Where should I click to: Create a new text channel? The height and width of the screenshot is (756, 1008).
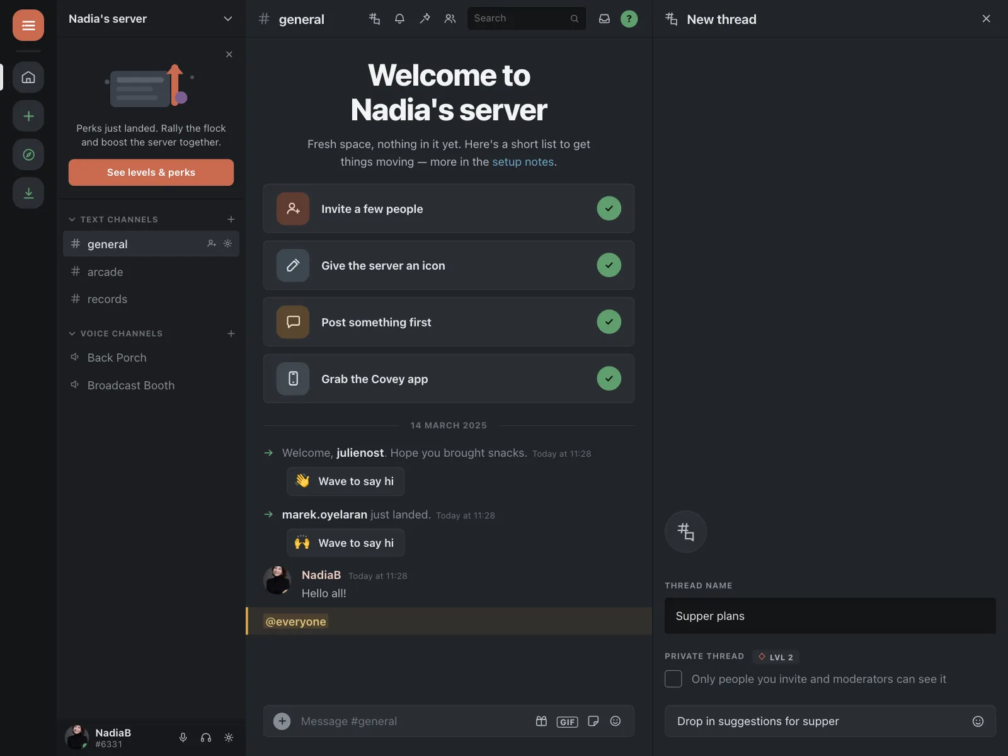(231, 219)
